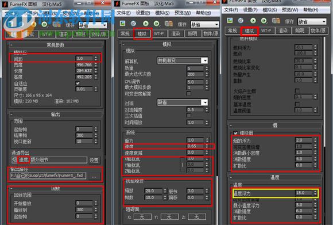Open 预览(W) menu in right window
This screenshot has width=333, height=225.
click(290, 10)
